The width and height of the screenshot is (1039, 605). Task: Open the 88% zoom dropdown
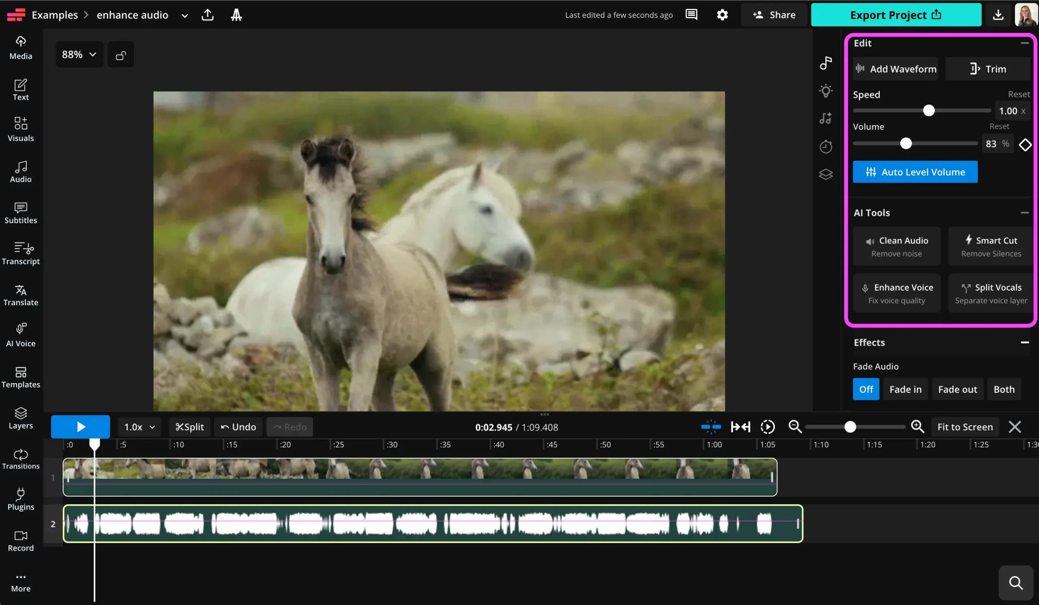click(x=79, y=54)
